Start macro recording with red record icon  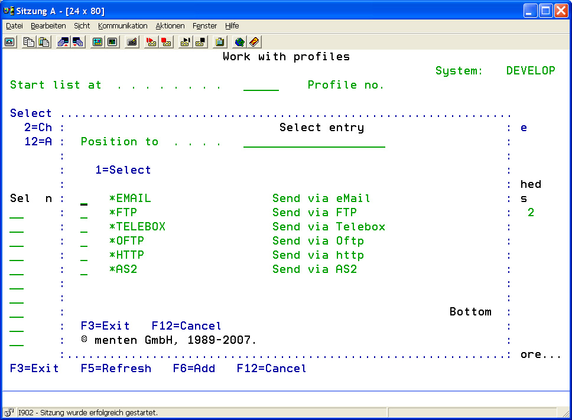pyautogui.click(x=151, y=42)
